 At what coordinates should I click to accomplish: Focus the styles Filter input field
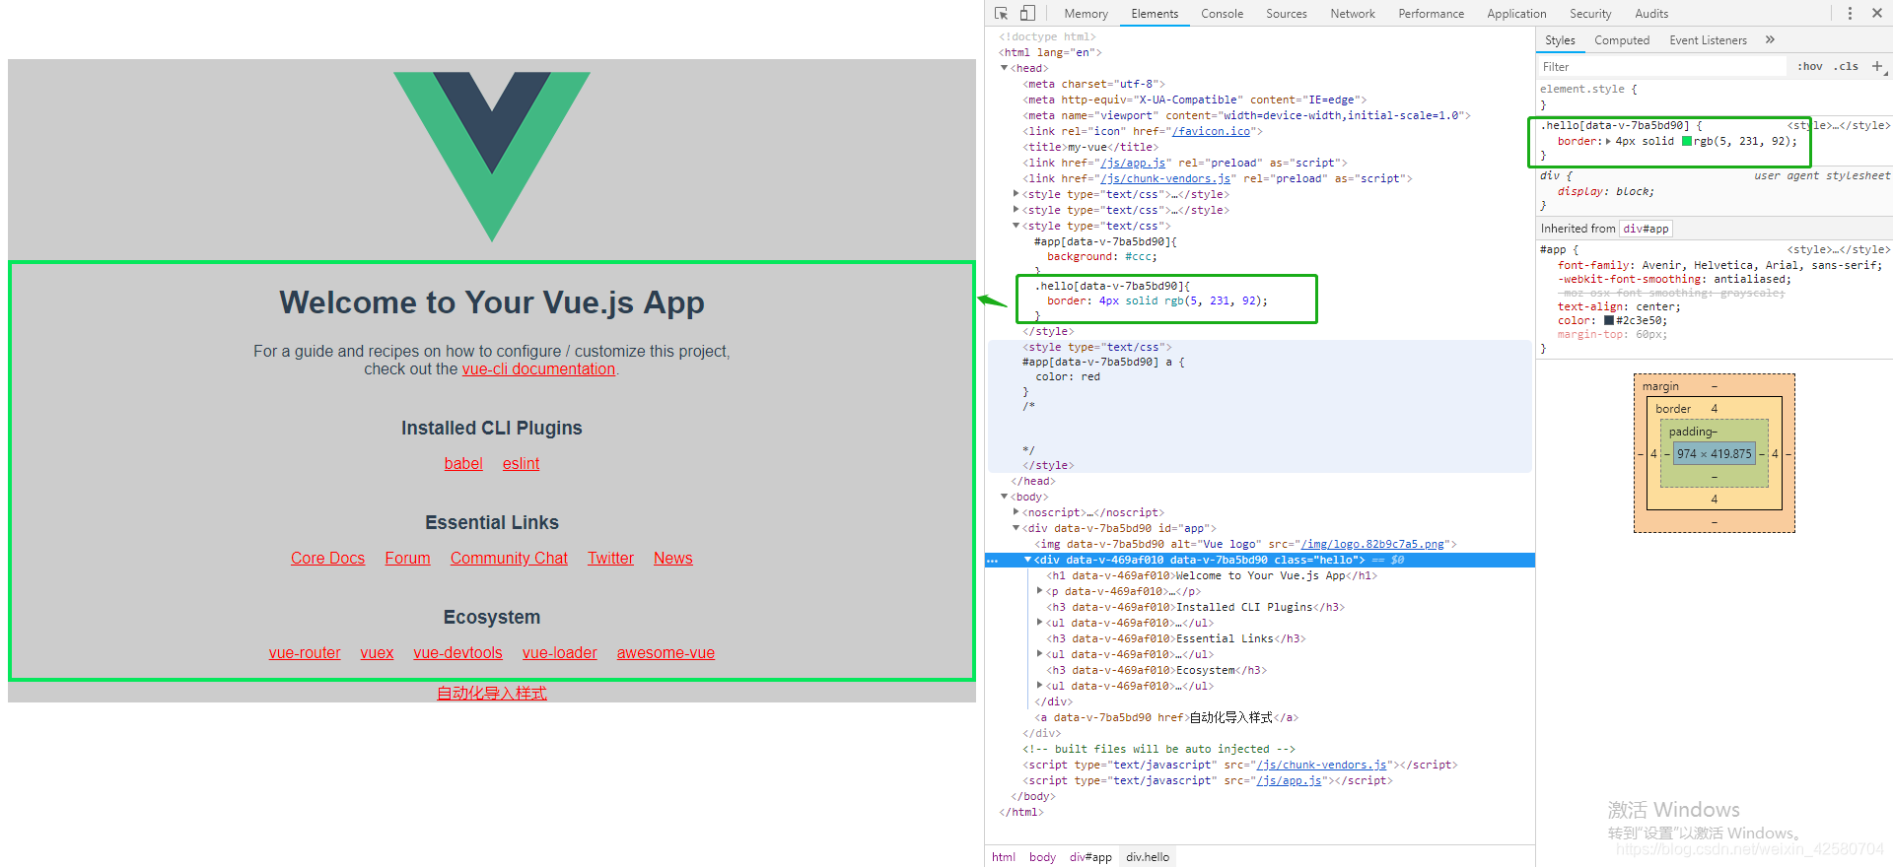1662,67
